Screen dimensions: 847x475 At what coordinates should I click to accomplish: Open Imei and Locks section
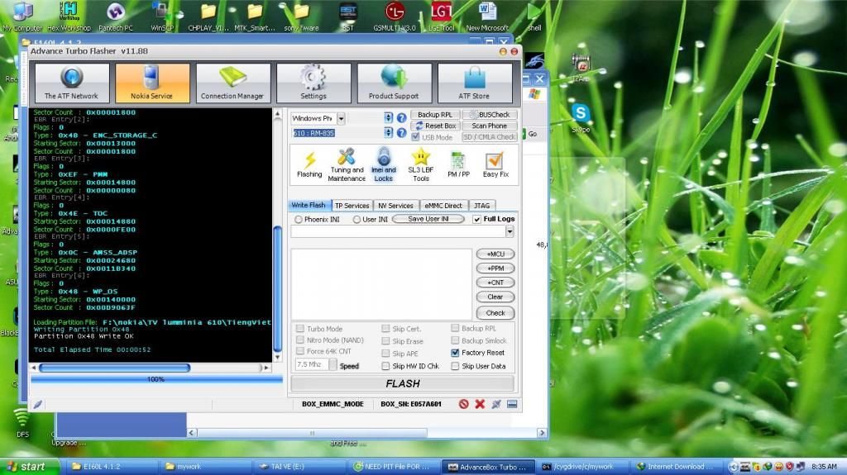tap(384, 164)
